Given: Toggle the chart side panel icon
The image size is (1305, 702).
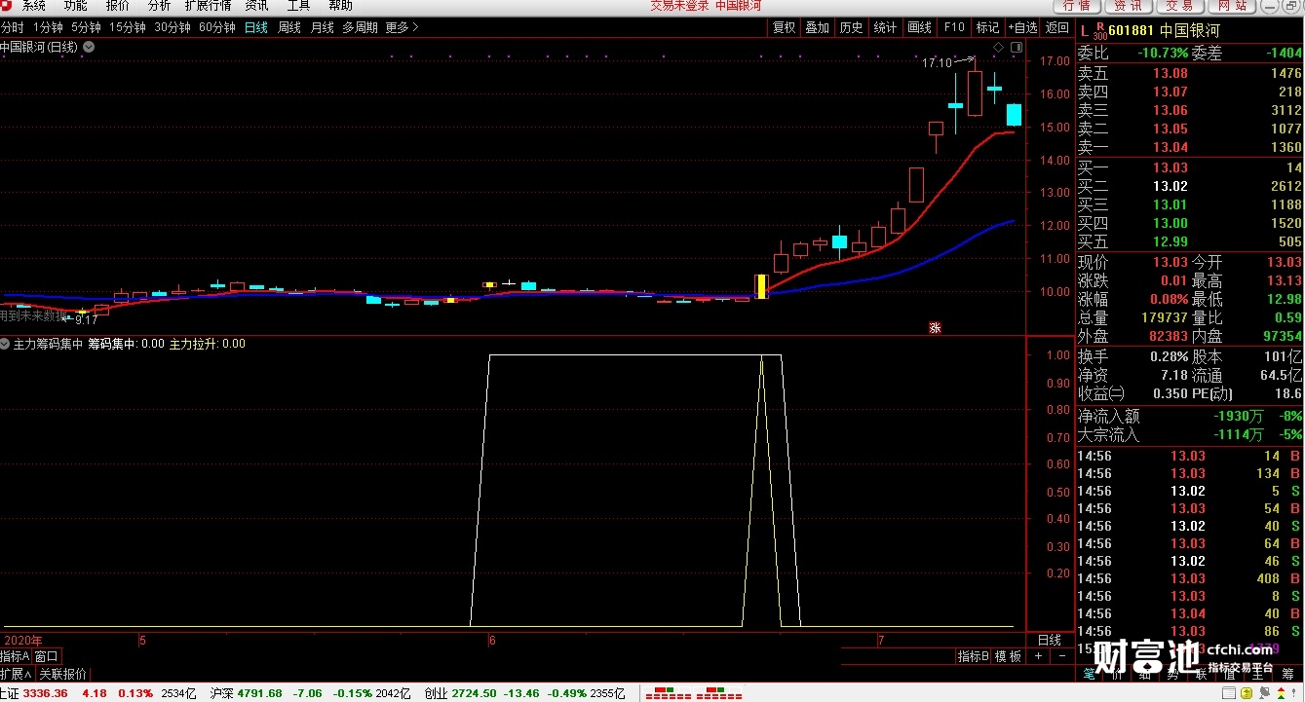Looking at the screenshot, I should tap(1017, 47).
